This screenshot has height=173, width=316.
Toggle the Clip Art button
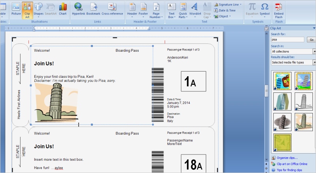pos(27,10)
